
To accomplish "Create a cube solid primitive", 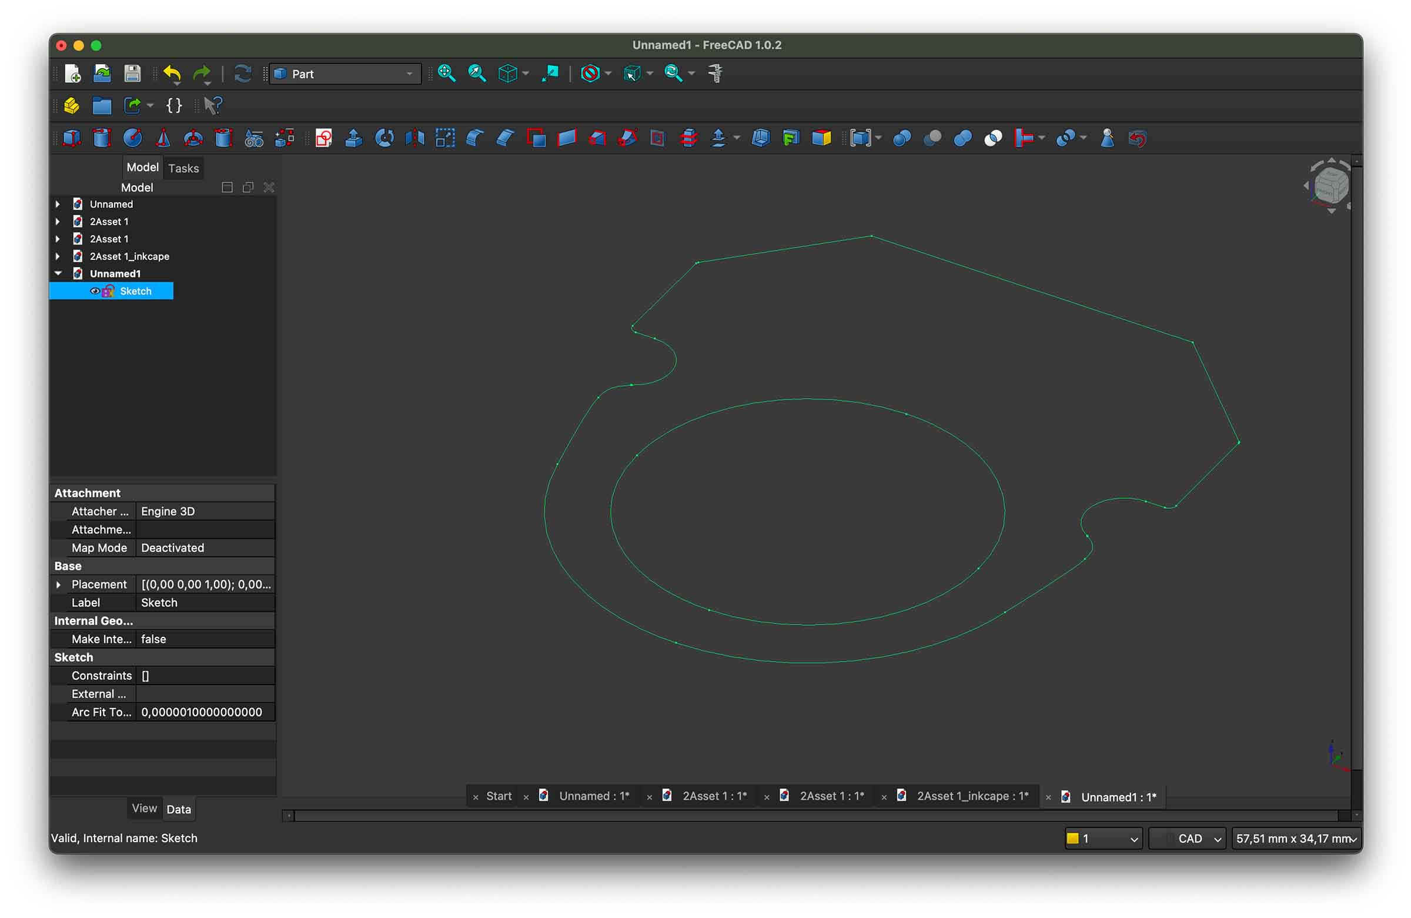I will (72, 138).
